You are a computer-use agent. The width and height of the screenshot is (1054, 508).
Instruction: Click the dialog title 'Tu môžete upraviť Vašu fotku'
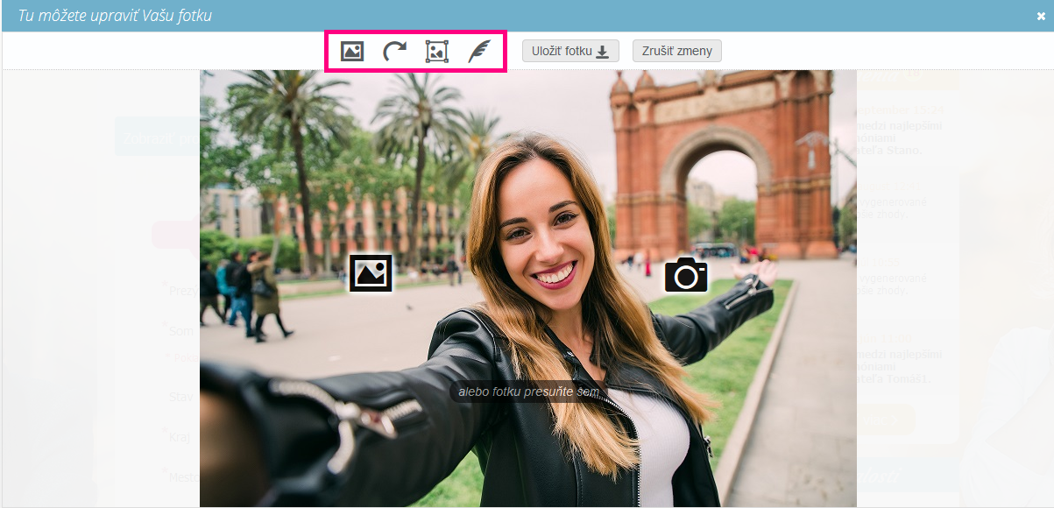point(115,16)
